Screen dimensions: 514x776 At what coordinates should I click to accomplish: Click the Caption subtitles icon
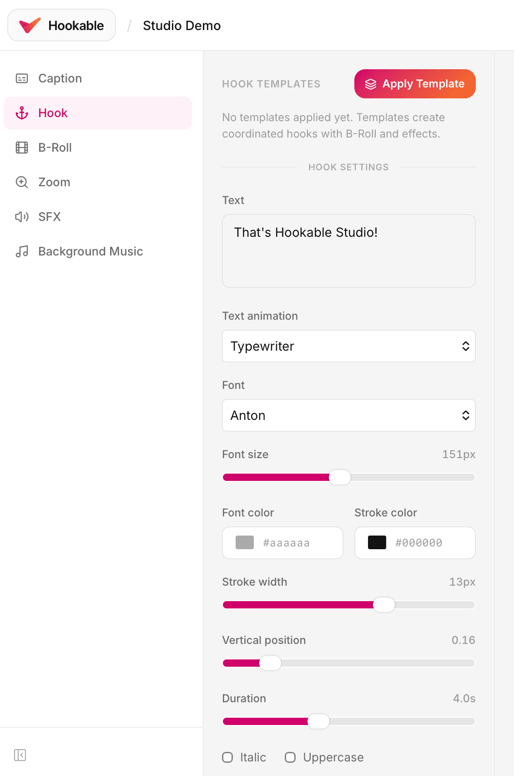pos(22,78)
